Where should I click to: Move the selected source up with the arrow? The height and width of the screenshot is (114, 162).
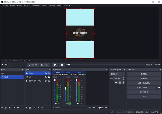38,108
